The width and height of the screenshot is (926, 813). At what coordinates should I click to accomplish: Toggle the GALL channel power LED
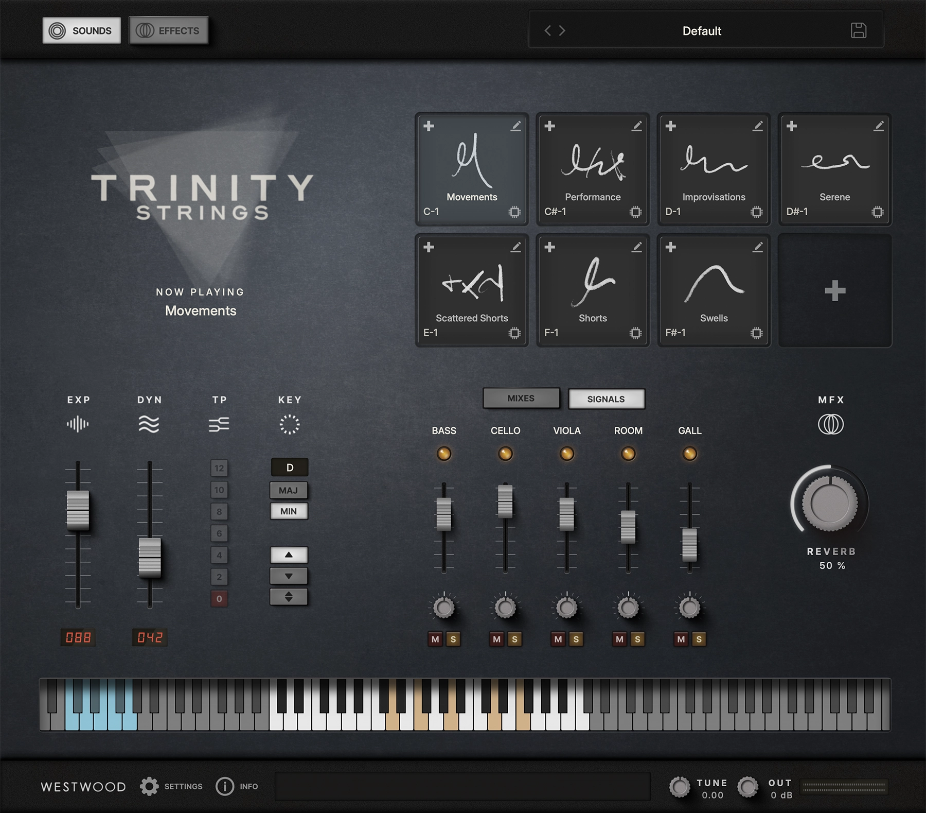tap(689, 454)
